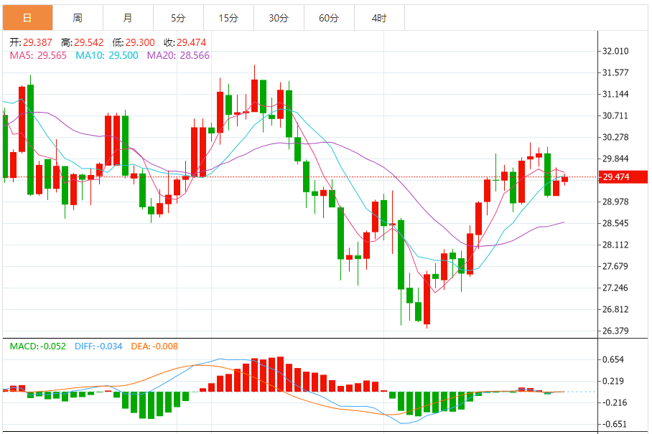Viewport: 652px width, 434px height.
Task: Click the MACD: -0.052 indicator label
Action: [38, 346]
